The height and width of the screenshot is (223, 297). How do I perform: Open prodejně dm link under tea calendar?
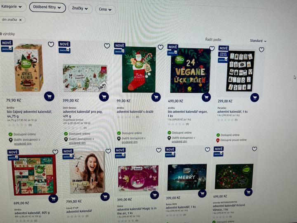(x=23, y=144)
